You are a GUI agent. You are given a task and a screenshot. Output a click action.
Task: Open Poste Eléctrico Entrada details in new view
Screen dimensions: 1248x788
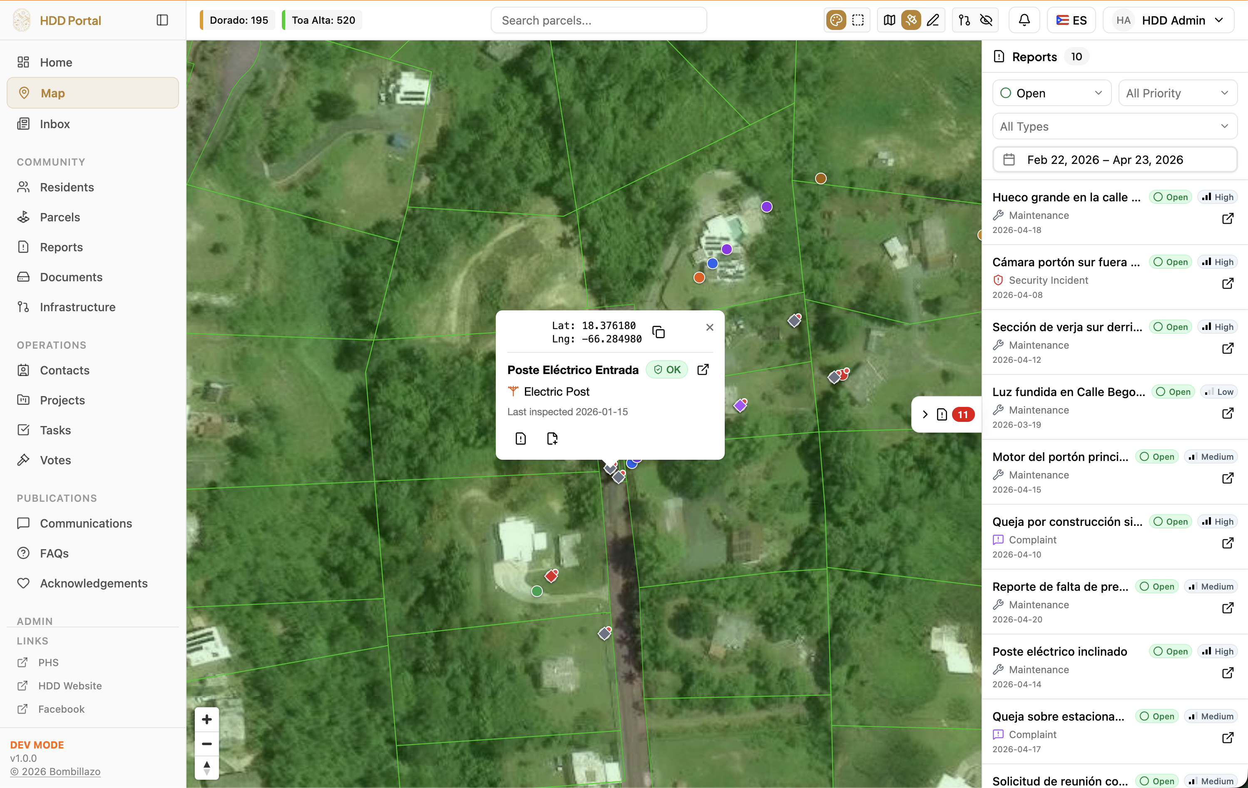703,369
